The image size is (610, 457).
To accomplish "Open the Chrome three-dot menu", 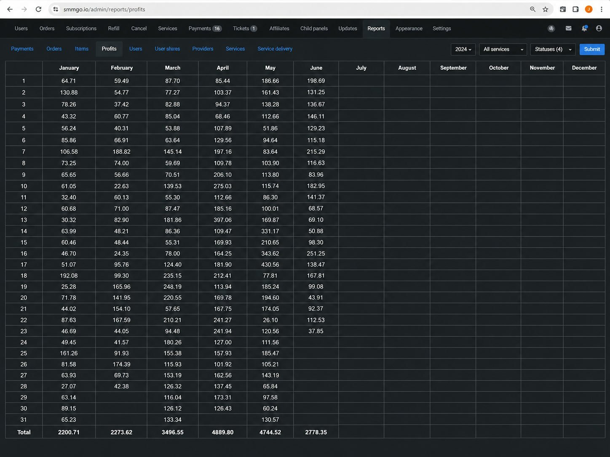I will click(x=602, y=9).
